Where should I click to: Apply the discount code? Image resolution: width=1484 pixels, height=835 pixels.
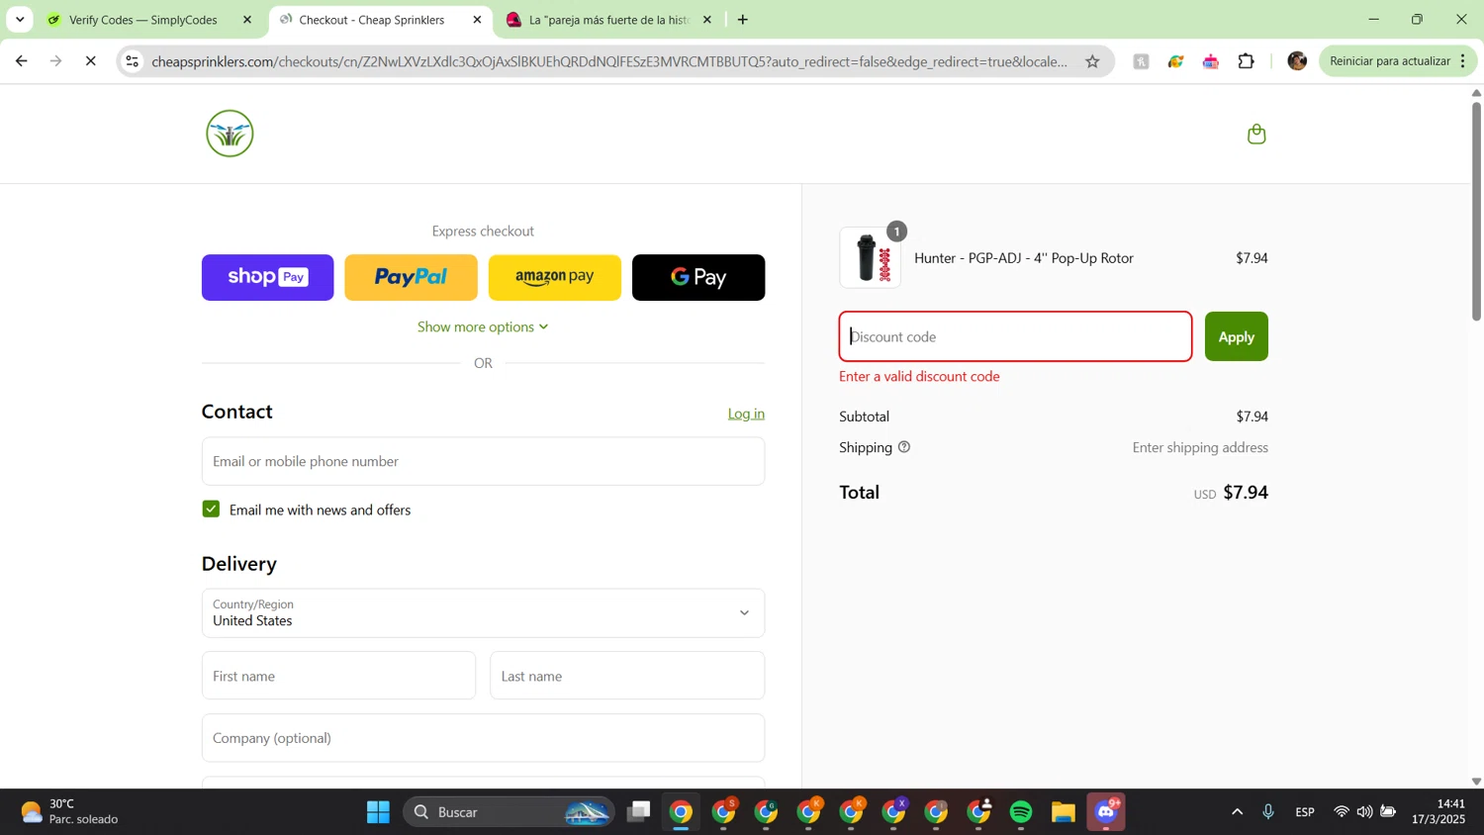1236,336
